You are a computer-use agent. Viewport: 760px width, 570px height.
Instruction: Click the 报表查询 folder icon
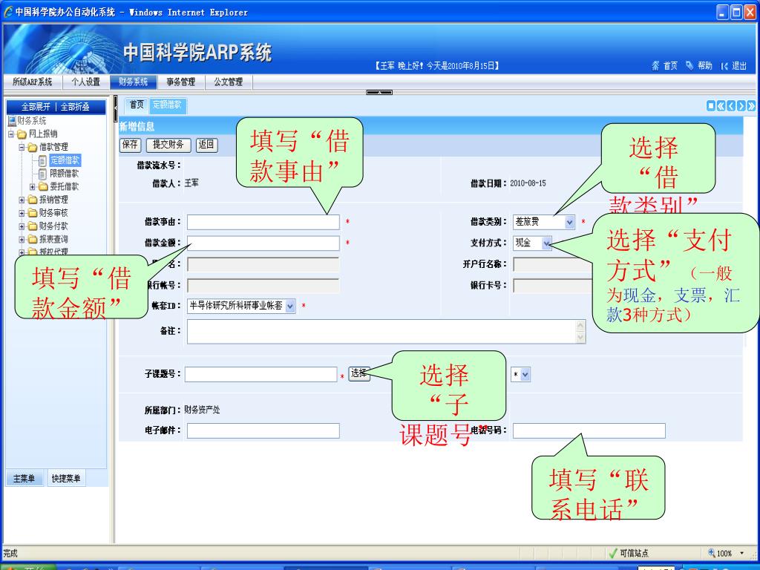33,240
